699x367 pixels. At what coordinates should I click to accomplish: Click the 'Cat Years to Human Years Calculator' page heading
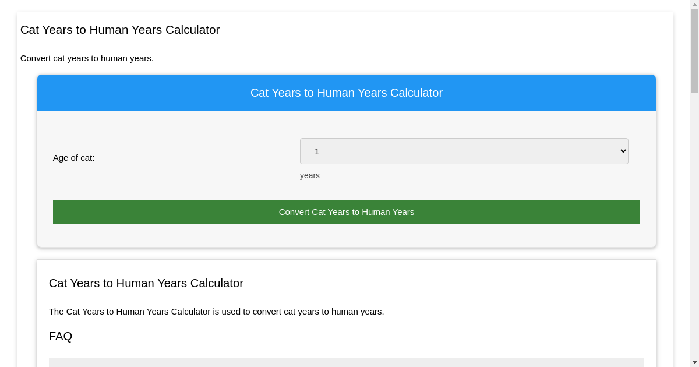(119, 30)
